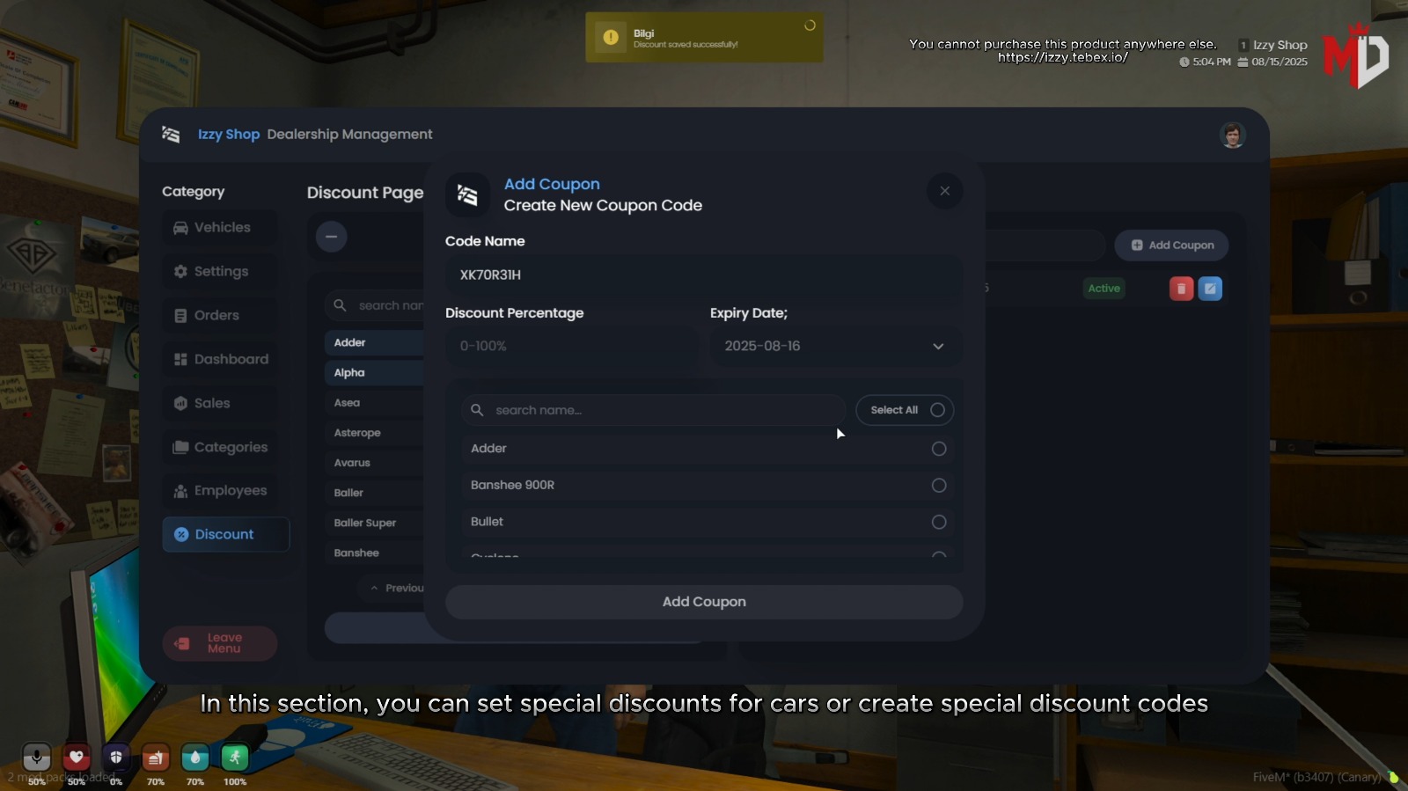Toggle the Select All radio button

pos(937,410)
